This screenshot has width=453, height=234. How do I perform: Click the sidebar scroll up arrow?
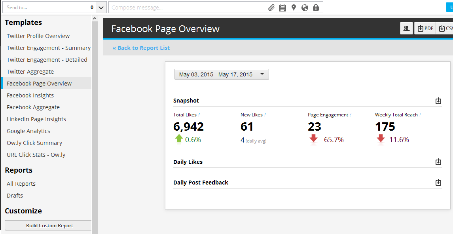point(95,18)
